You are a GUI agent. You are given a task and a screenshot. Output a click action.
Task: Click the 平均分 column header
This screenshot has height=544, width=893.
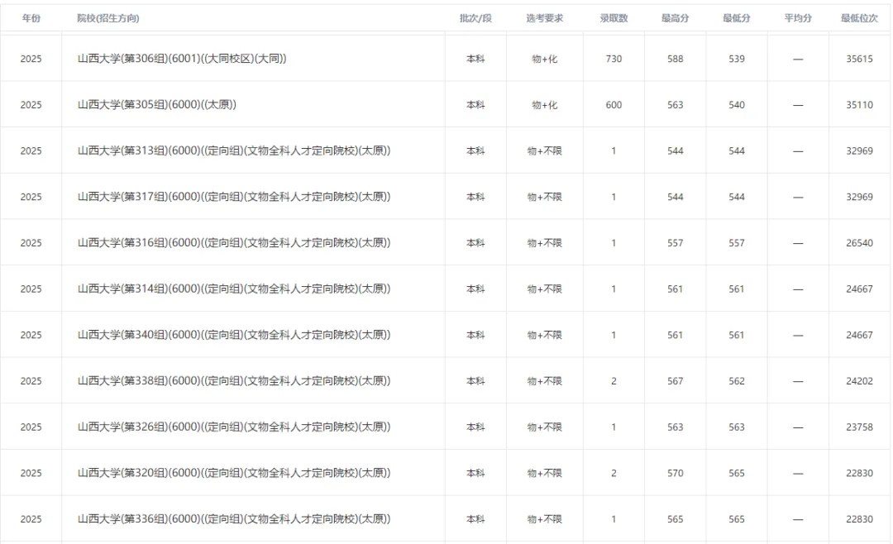point(799,18)
